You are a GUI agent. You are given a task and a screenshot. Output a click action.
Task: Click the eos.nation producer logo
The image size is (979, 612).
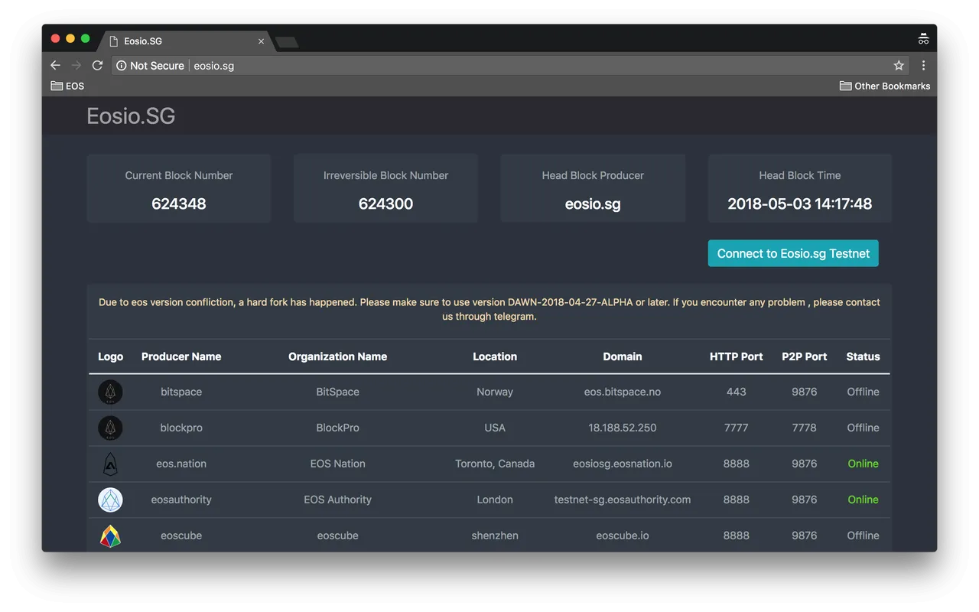coord(110,464)
